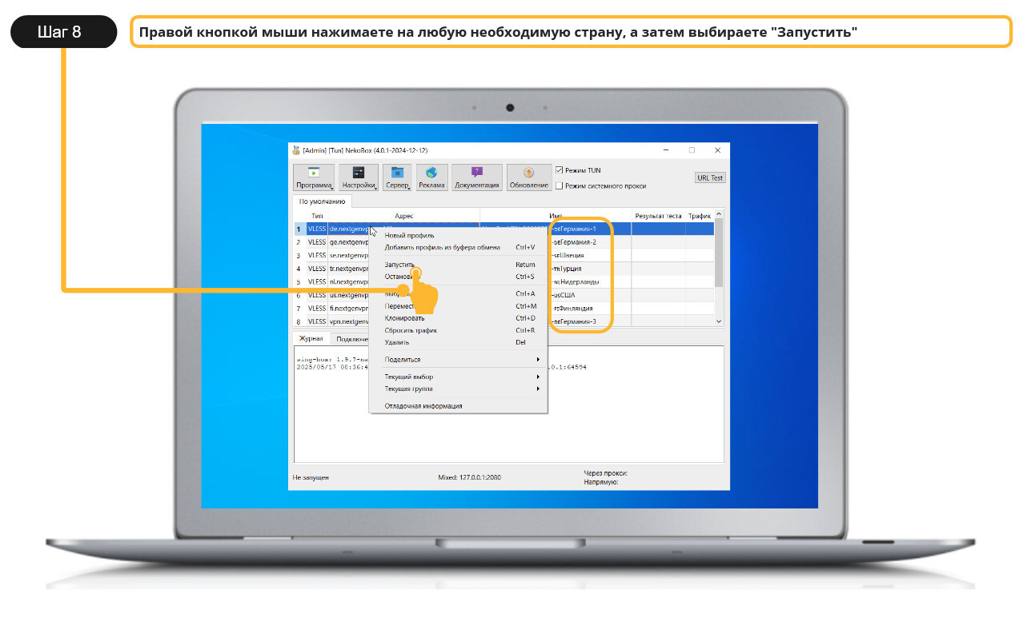Sort by the Адрес column header
The image size is (1035, 618).
pyautogui.click(x=403, y=216)
